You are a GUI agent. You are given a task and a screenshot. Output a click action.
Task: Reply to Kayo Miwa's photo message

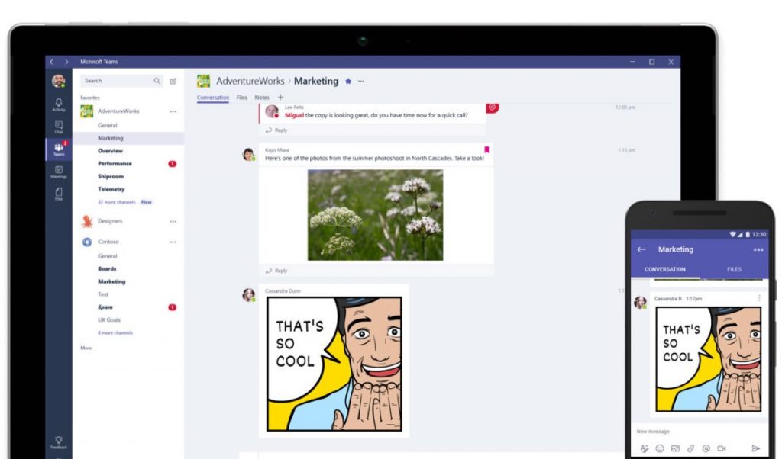(x=276, y=271)
